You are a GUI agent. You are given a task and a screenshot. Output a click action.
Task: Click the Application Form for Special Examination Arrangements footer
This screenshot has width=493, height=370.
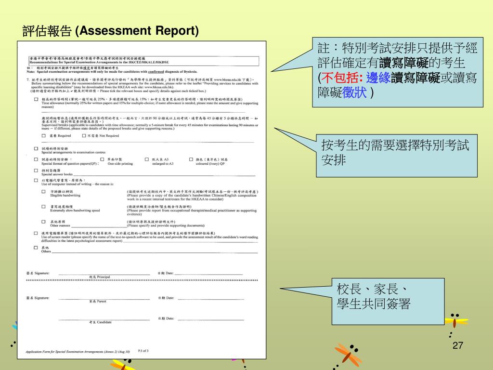(x=78, y=351)
